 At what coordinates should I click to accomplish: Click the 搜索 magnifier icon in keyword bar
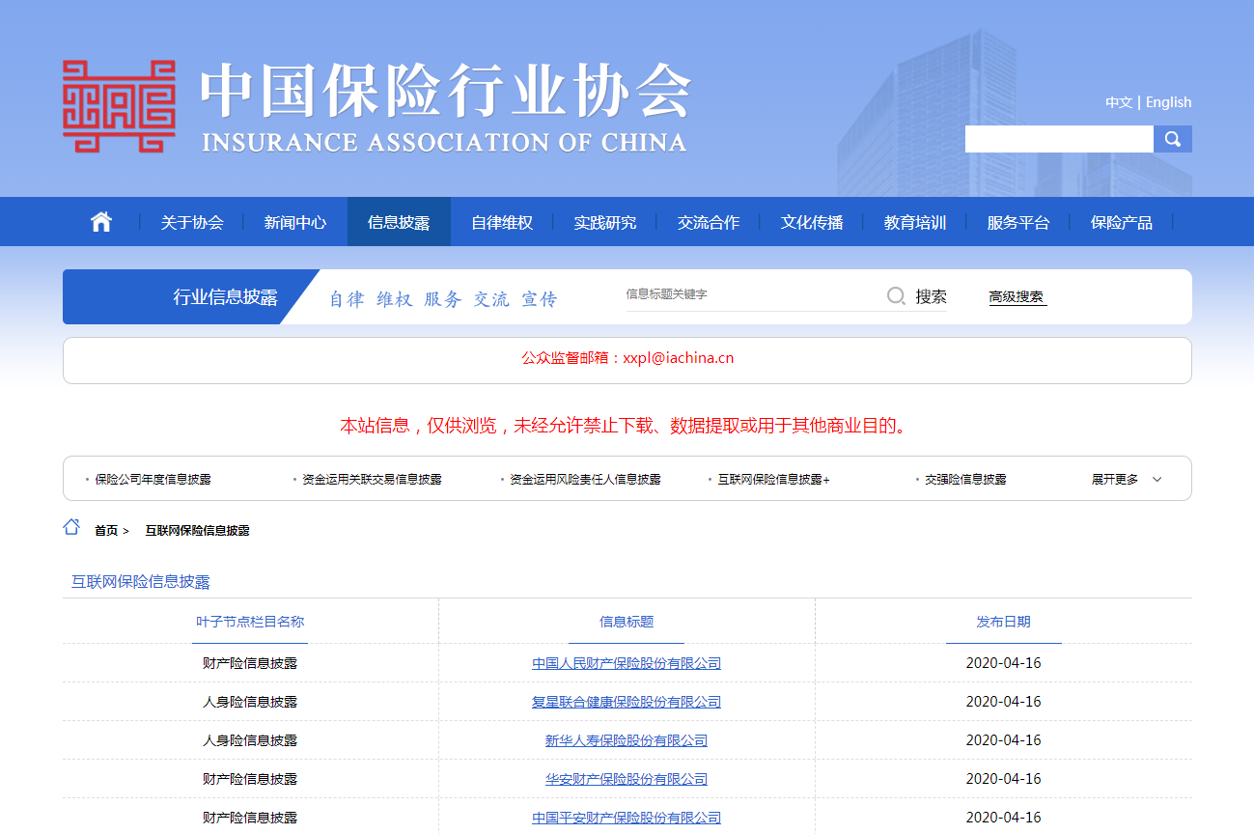click(x=896, y=296)
